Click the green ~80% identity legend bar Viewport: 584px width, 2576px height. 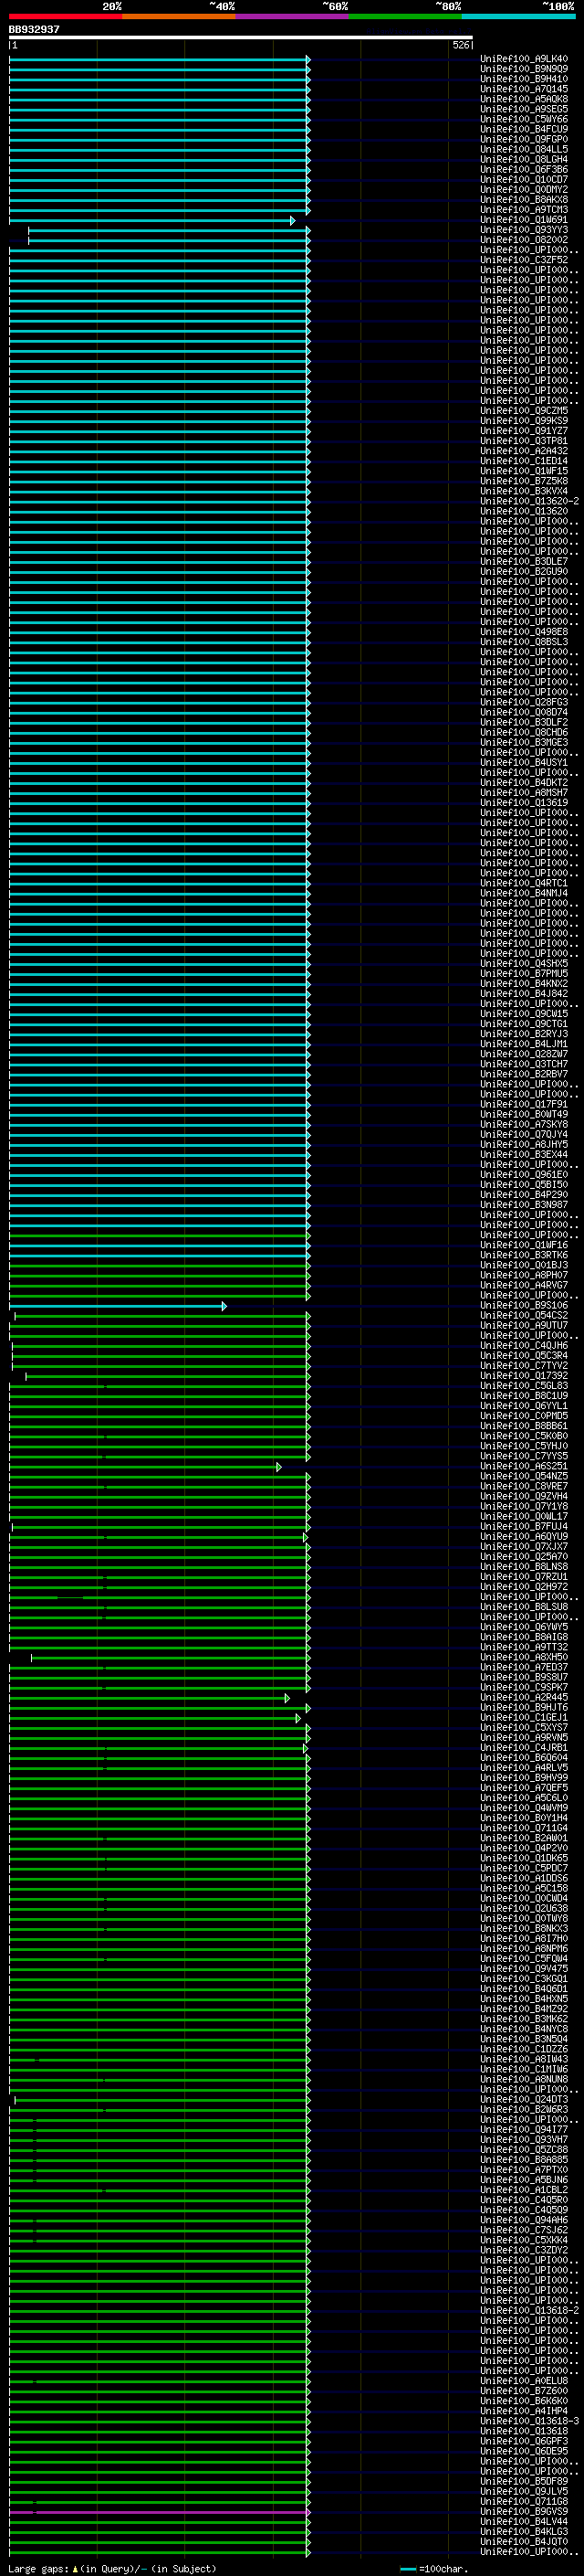click(405, 16)
